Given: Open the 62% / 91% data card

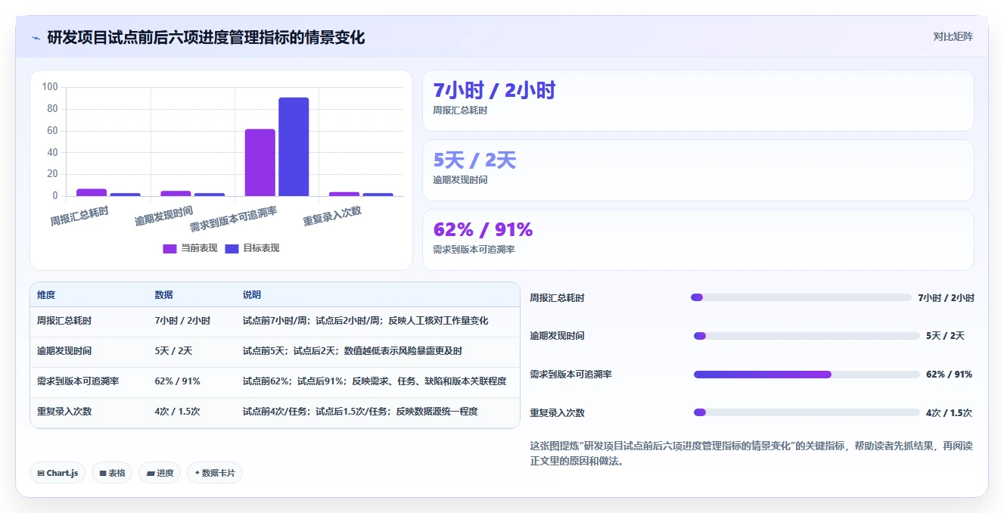Looking at the screenshot, I should (698, 240).
